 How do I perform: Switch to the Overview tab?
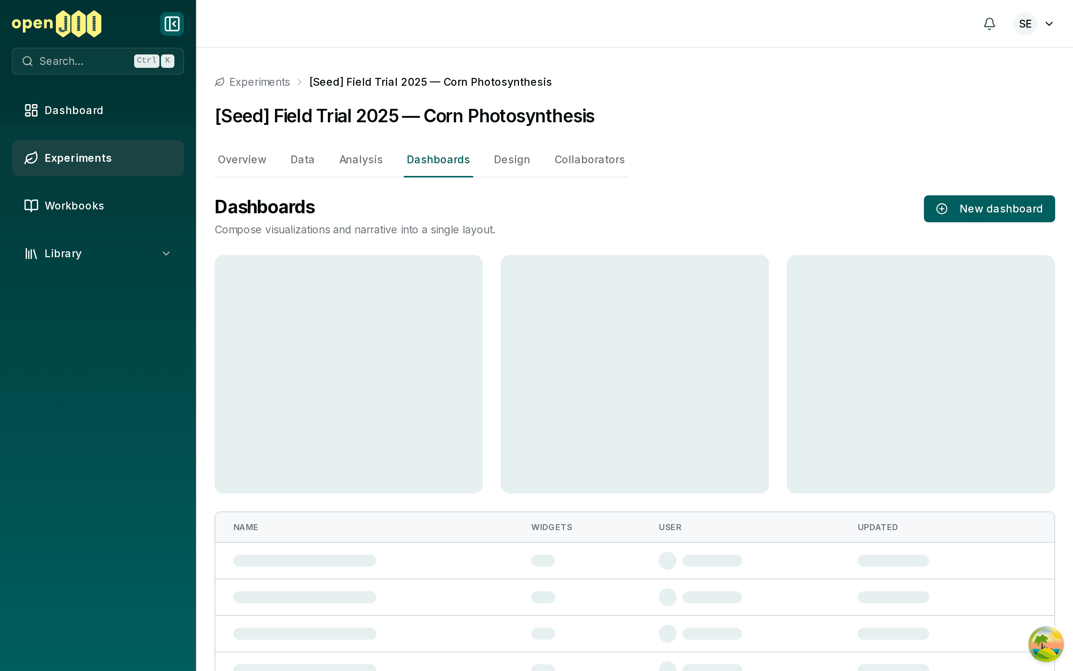coord(242,160)
